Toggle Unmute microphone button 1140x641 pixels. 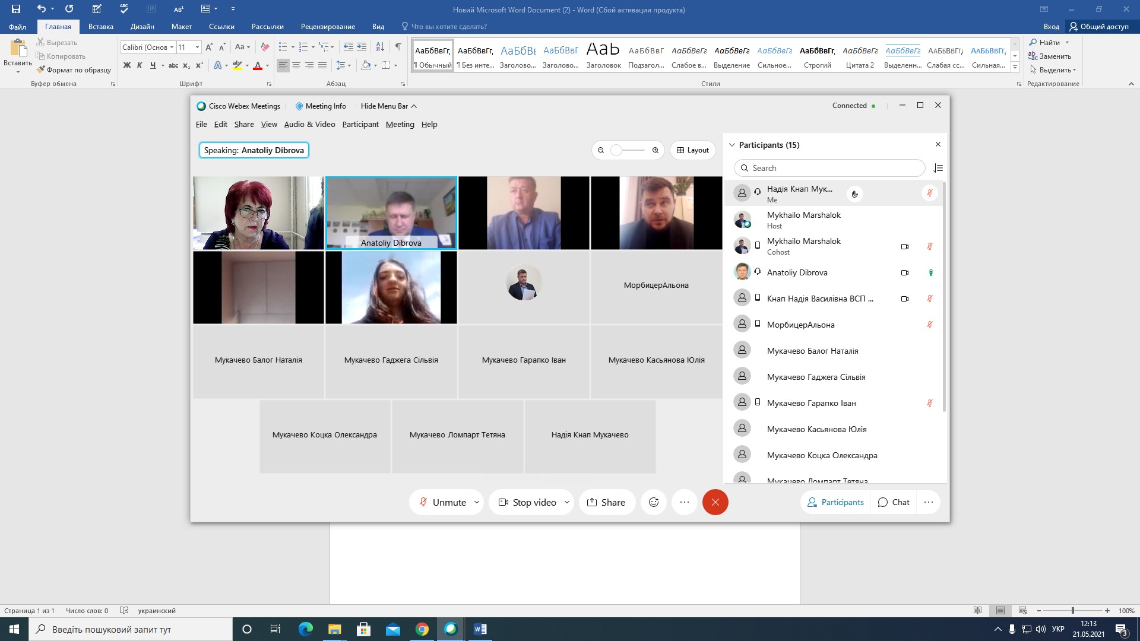pyautogui.click(x=442, y=502)
